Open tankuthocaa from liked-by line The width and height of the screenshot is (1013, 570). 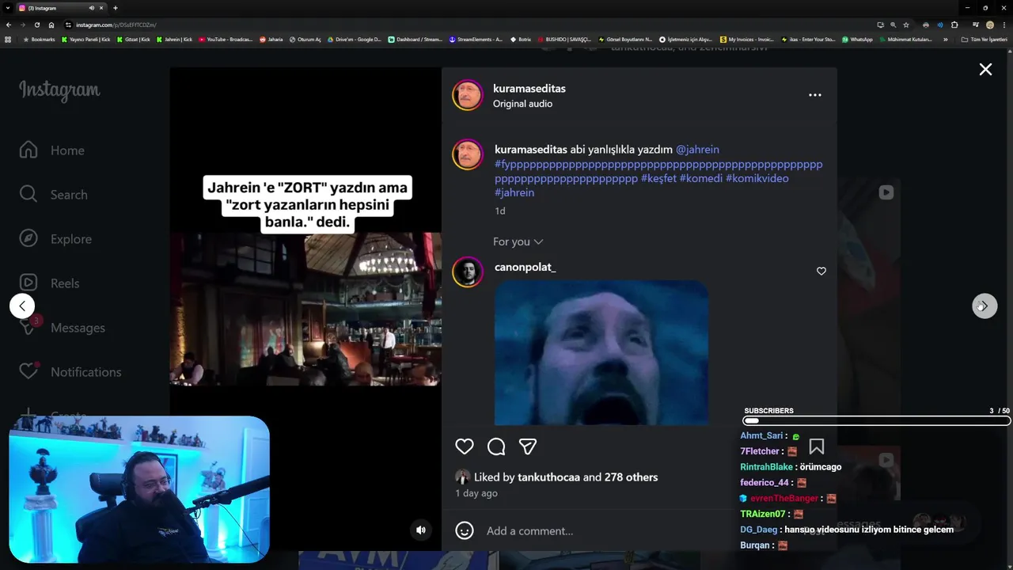548,477
